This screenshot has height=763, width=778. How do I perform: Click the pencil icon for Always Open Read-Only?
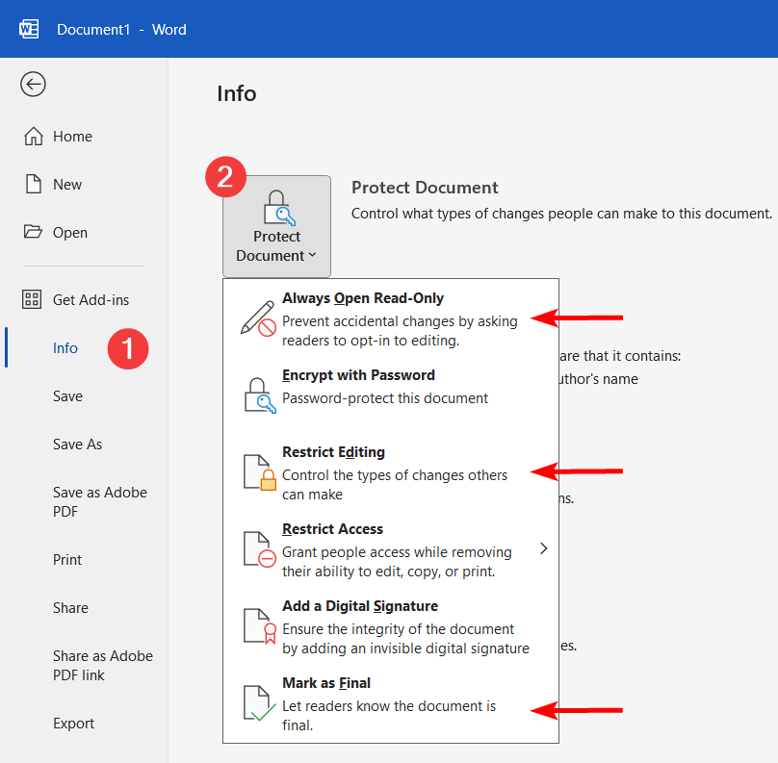coord(258,318)
